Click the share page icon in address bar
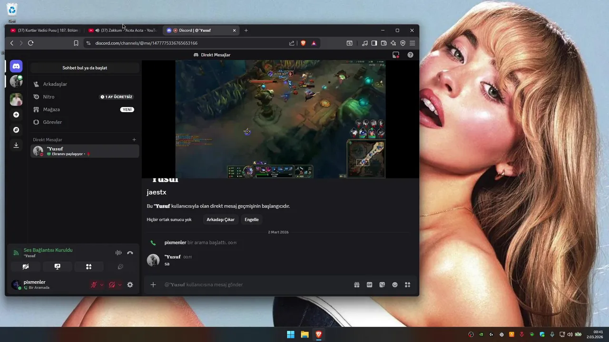This screenshot has width=609, height=342. point(292,43)
